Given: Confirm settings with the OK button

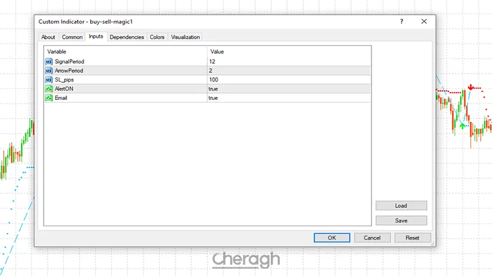Looking at the screenshot, I should (331, 237).
